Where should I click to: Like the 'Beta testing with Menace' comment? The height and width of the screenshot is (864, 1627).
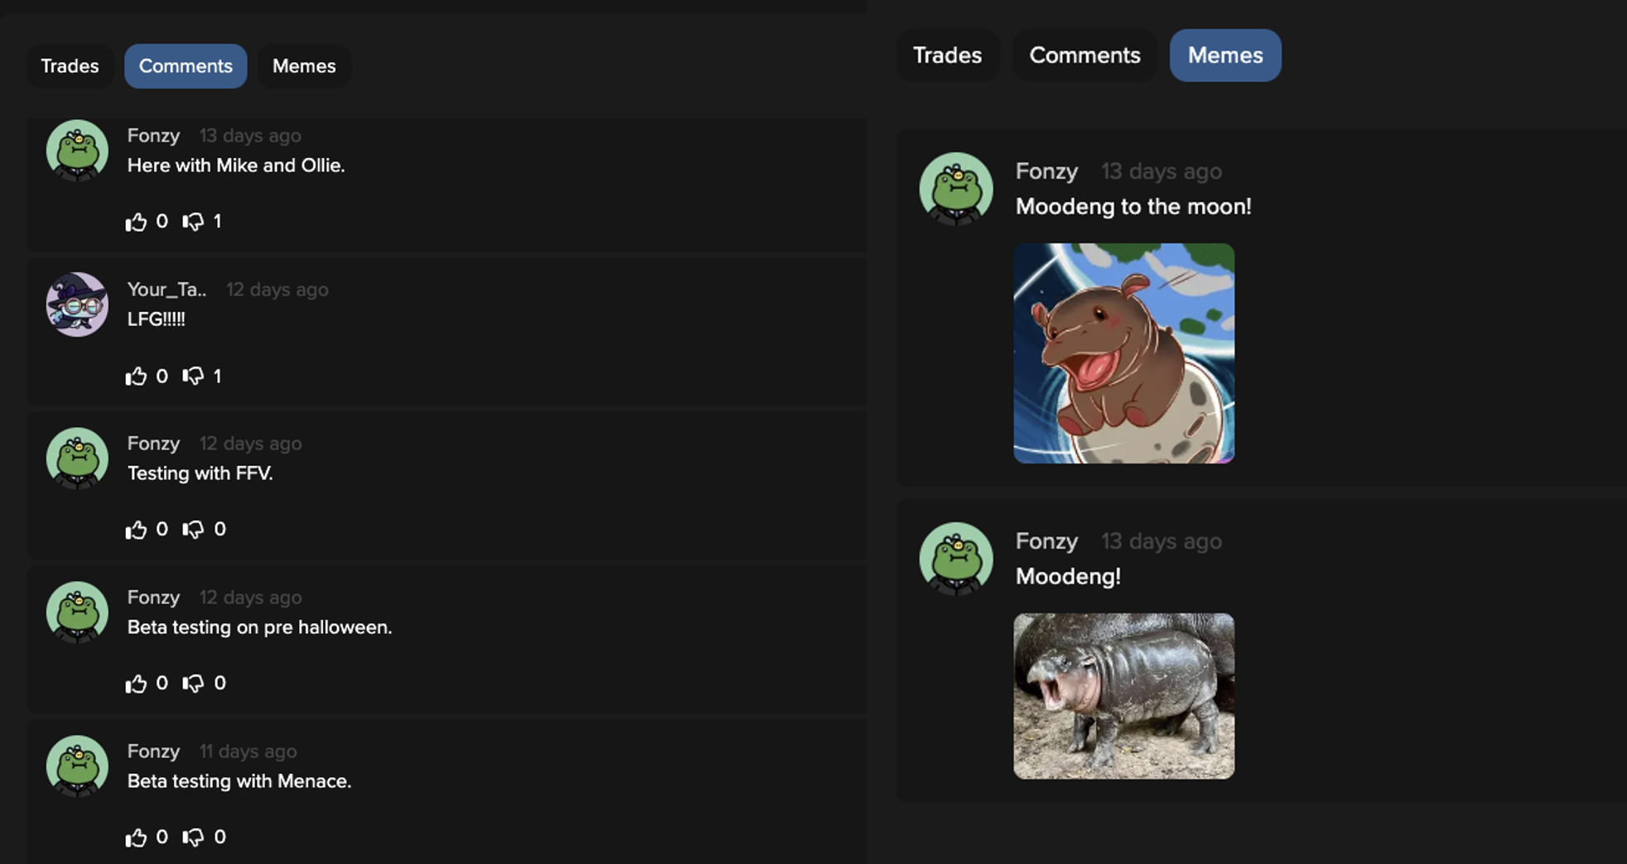pyautogui.click(x=136, y=838)
